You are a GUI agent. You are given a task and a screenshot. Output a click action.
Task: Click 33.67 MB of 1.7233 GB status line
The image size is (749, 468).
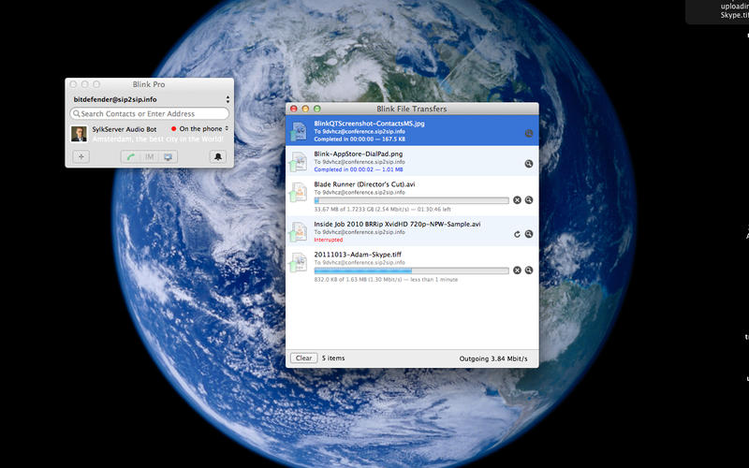pyautogui.click(x=382, y=209)
